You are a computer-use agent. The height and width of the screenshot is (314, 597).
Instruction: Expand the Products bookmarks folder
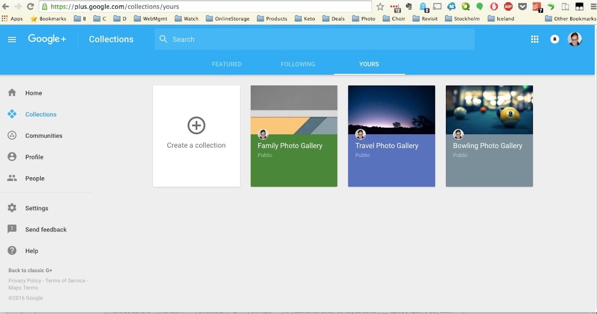pyautogui.click(x=272, y=18)
